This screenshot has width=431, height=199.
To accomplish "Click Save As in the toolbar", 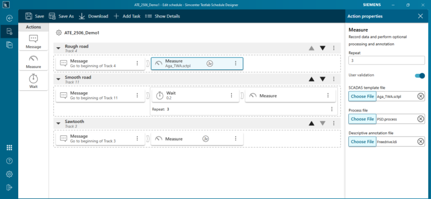I will coord(61,16).
